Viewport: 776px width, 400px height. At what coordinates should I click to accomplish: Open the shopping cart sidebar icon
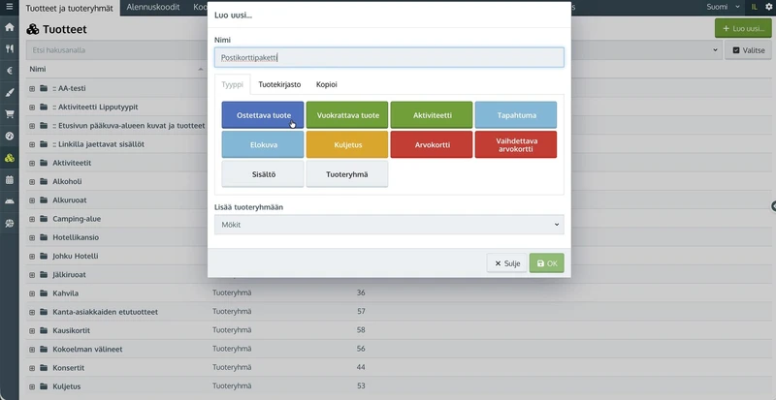(10, 114)
